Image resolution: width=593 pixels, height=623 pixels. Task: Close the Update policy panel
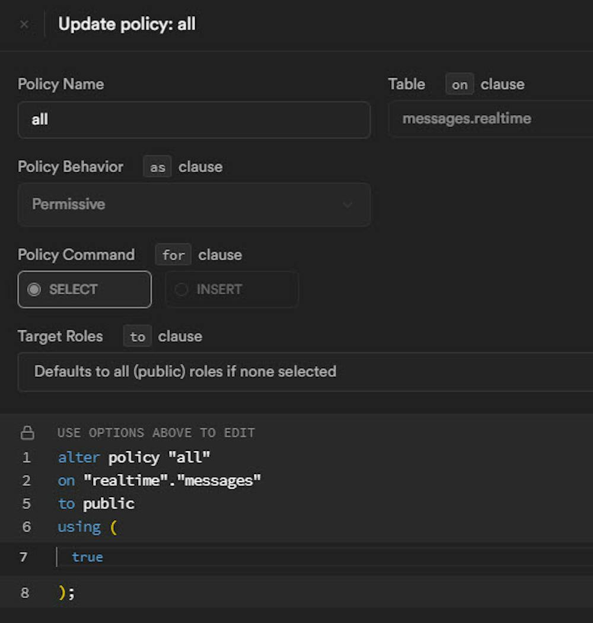(x=24, y=25)
